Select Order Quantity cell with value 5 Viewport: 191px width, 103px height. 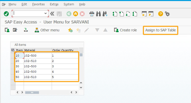coord(65,77)
